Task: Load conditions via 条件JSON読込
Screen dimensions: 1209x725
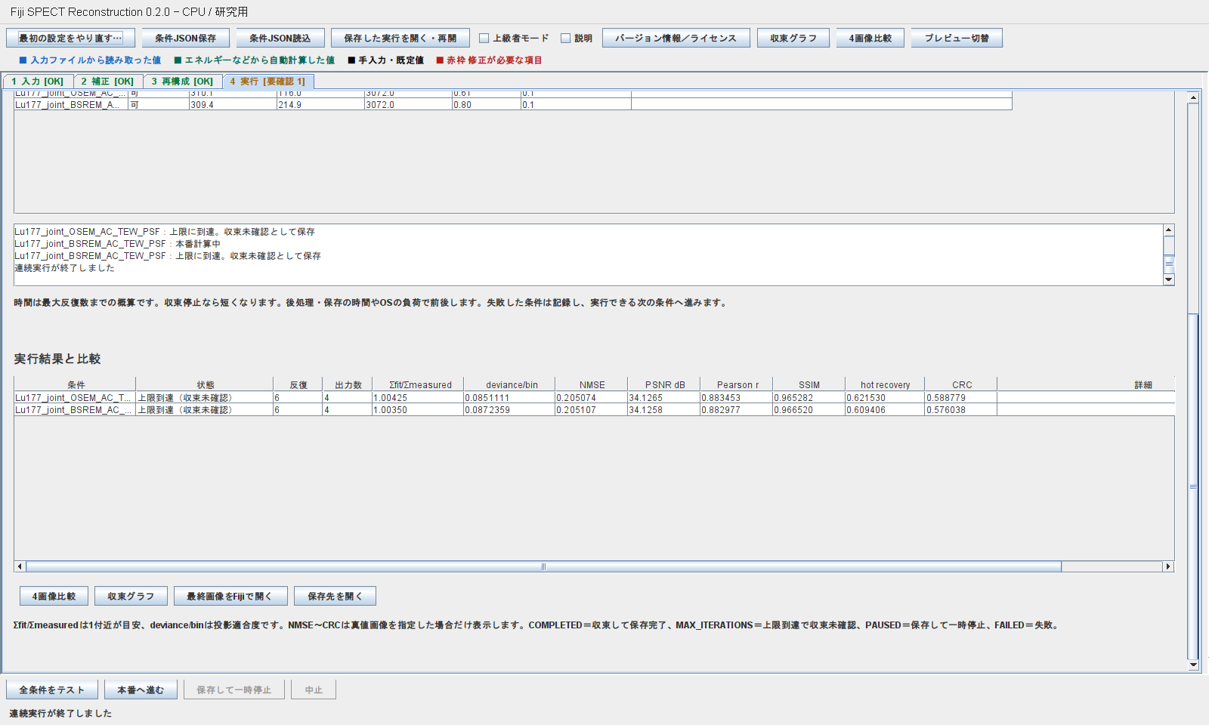Action: [x=280, y=38]
